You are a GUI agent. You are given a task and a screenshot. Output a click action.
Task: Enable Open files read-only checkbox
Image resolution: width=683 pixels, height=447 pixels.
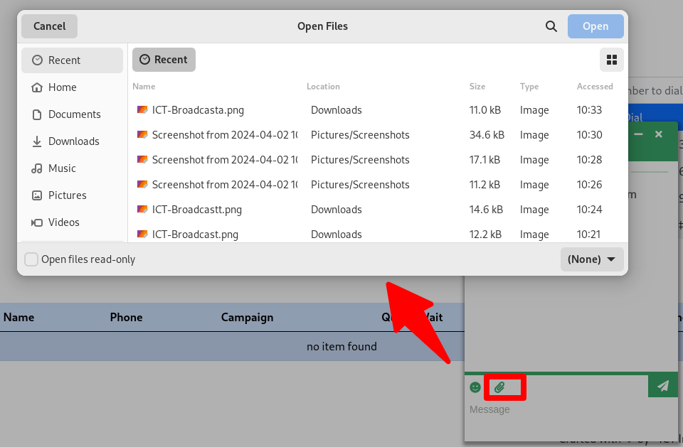coord(31,259)
